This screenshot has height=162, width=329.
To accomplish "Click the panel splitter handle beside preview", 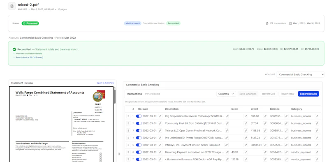I will click(119, 154).
